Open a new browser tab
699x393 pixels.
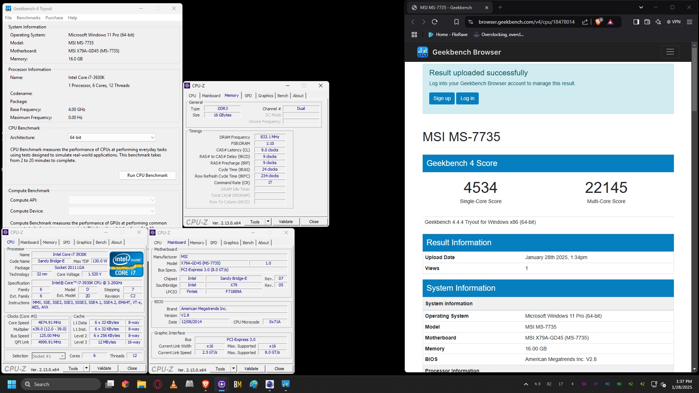(x=500, y=7)
